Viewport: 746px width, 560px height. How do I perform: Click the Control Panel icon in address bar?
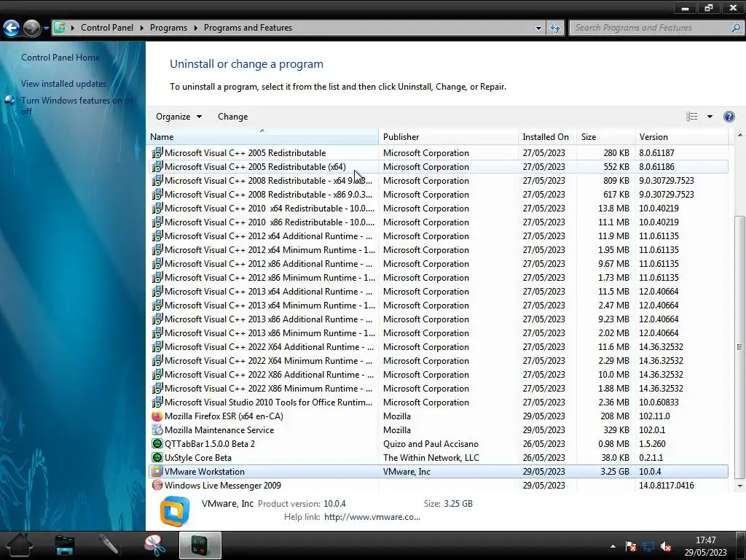[60, 28]
